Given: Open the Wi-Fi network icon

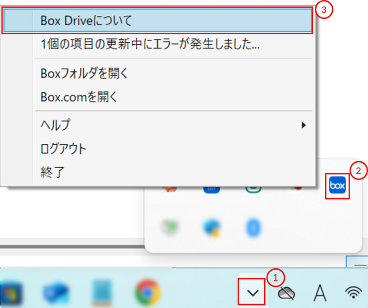Looking at the screenshot, I should (353, 294).
